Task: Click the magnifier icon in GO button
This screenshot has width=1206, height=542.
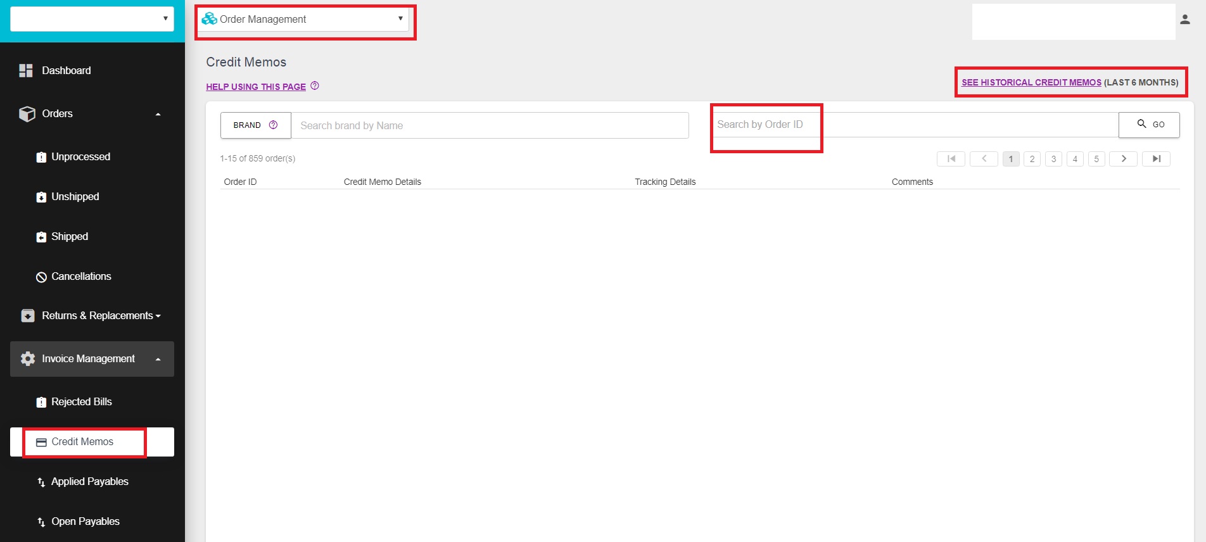Action: [1141, 123]
